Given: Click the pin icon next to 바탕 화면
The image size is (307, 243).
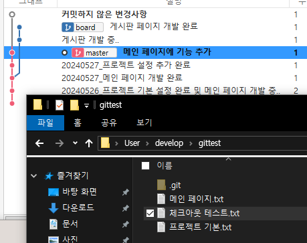Looking at the screenshot, I should click(x=126, y=192).
